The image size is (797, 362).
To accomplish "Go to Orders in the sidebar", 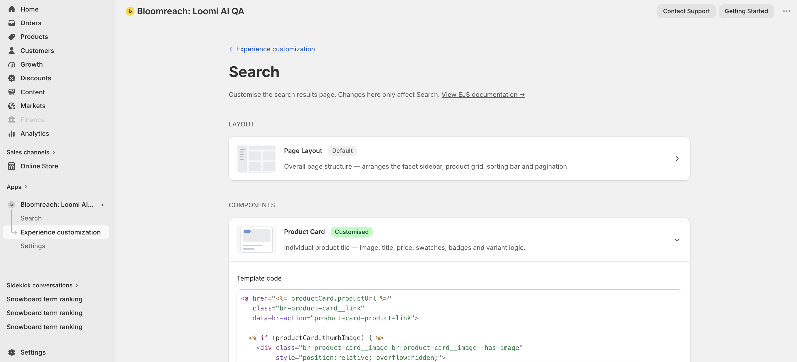I will point(56,23).
